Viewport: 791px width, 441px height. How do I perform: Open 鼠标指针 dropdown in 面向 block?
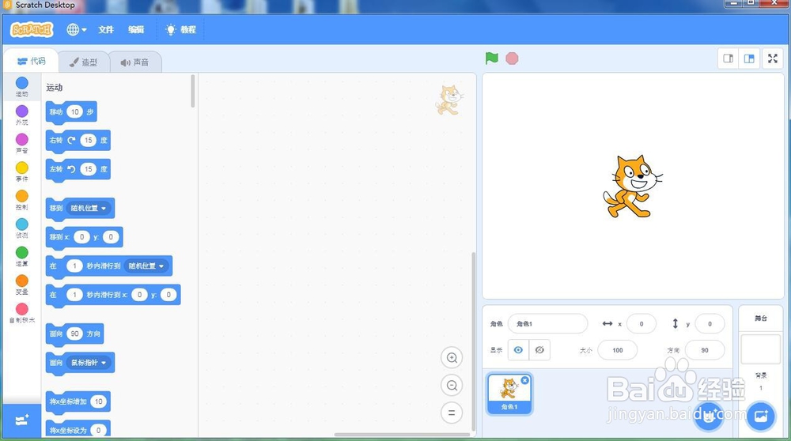[x=89, y=363]
